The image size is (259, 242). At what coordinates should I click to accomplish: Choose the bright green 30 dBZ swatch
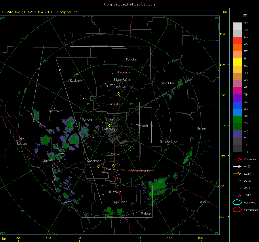pyautogui.click(x=237, y=119)
